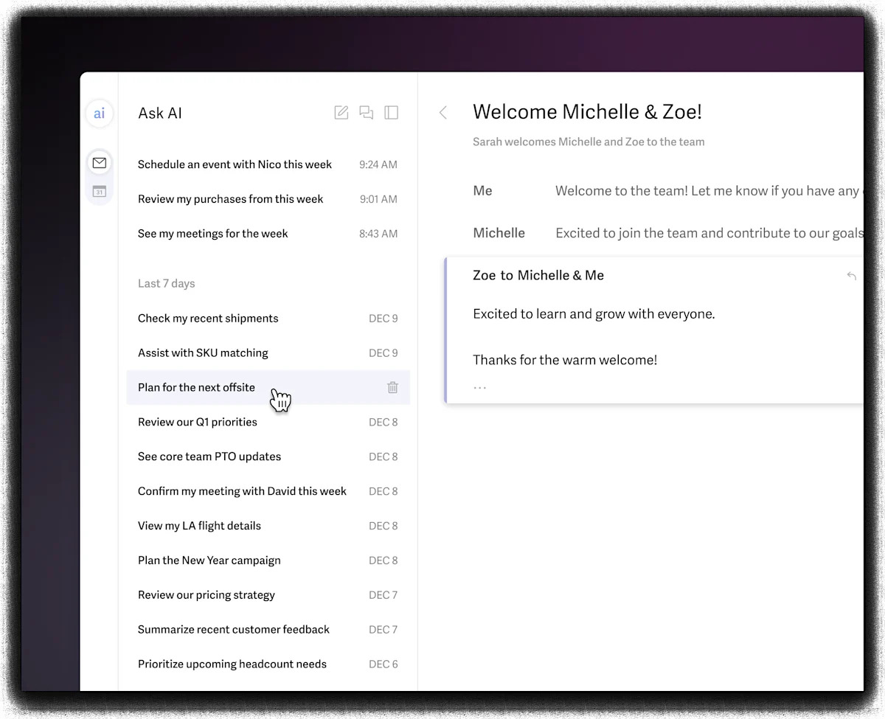Reply to Zoe's message via the reply arrow

[852, 275]
